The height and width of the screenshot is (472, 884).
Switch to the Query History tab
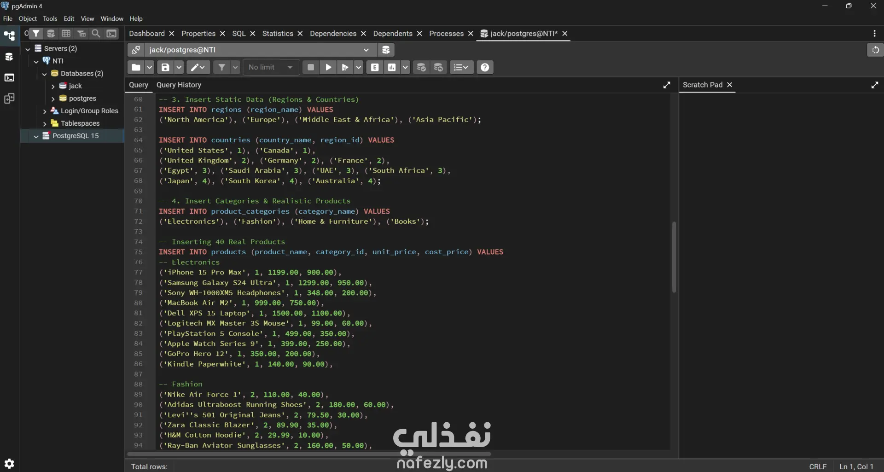(x=179, y=85)
